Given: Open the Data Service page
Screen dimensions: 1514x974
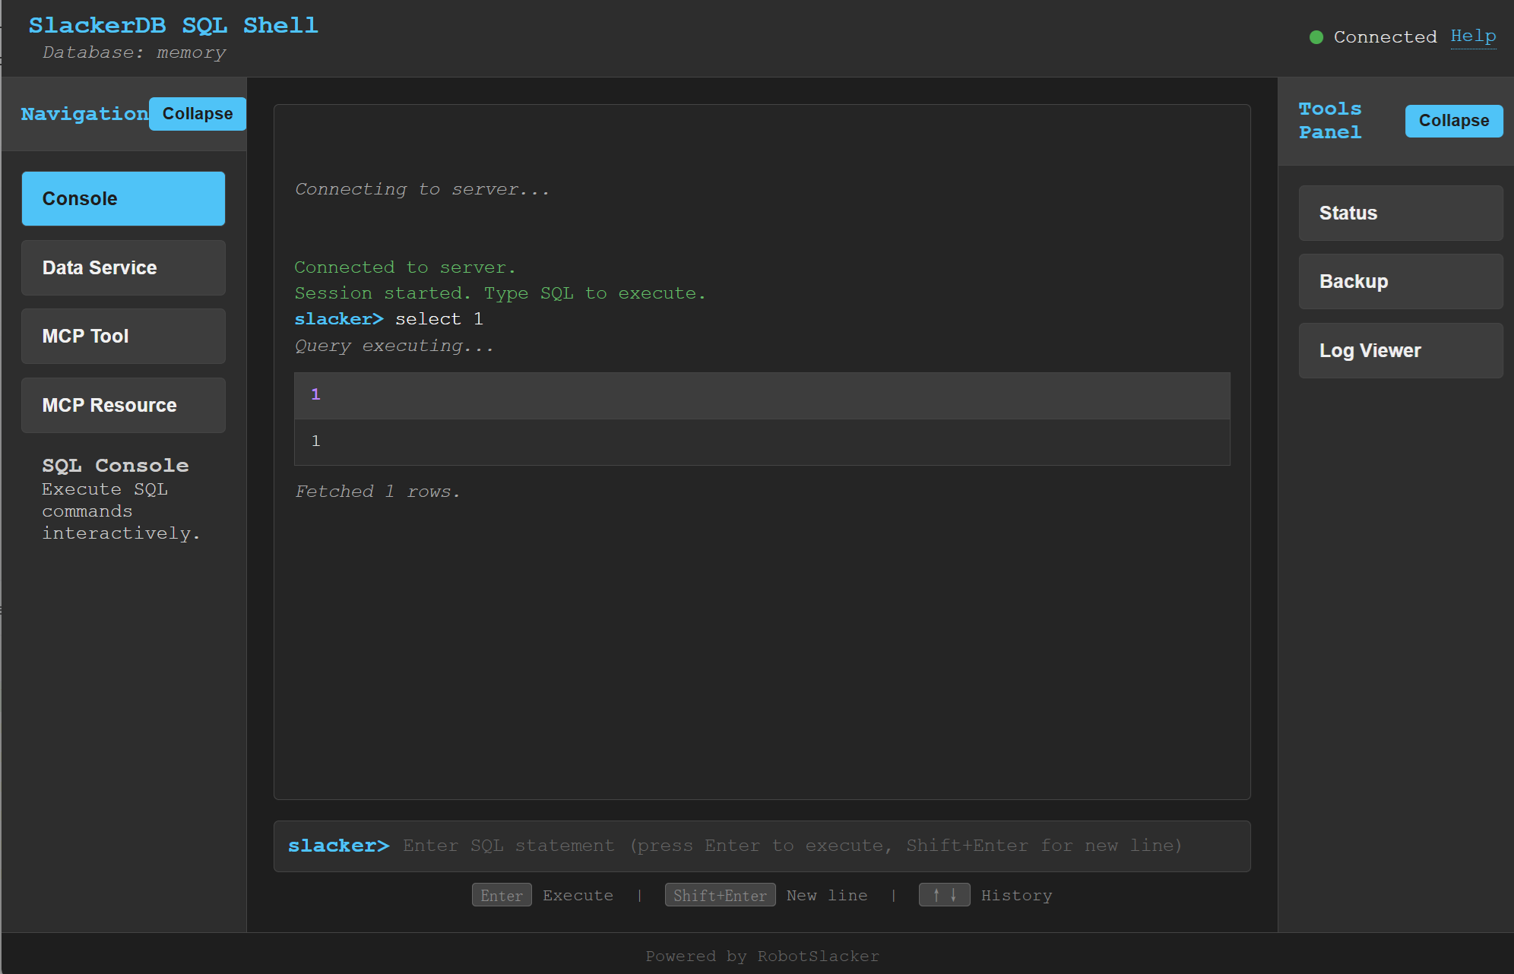Looking at the screenshot, I should [123, 267].
